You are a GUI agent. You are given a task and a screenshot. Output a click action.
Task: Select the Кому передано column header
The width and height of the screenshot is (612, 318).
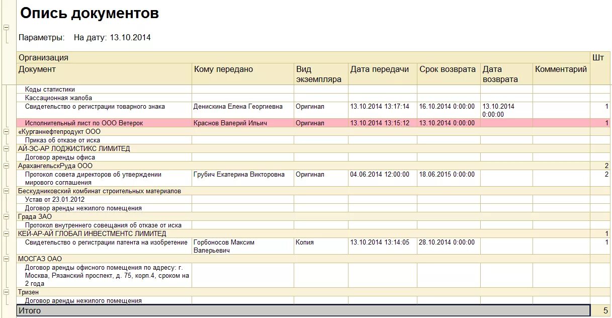tap(243, 73)
